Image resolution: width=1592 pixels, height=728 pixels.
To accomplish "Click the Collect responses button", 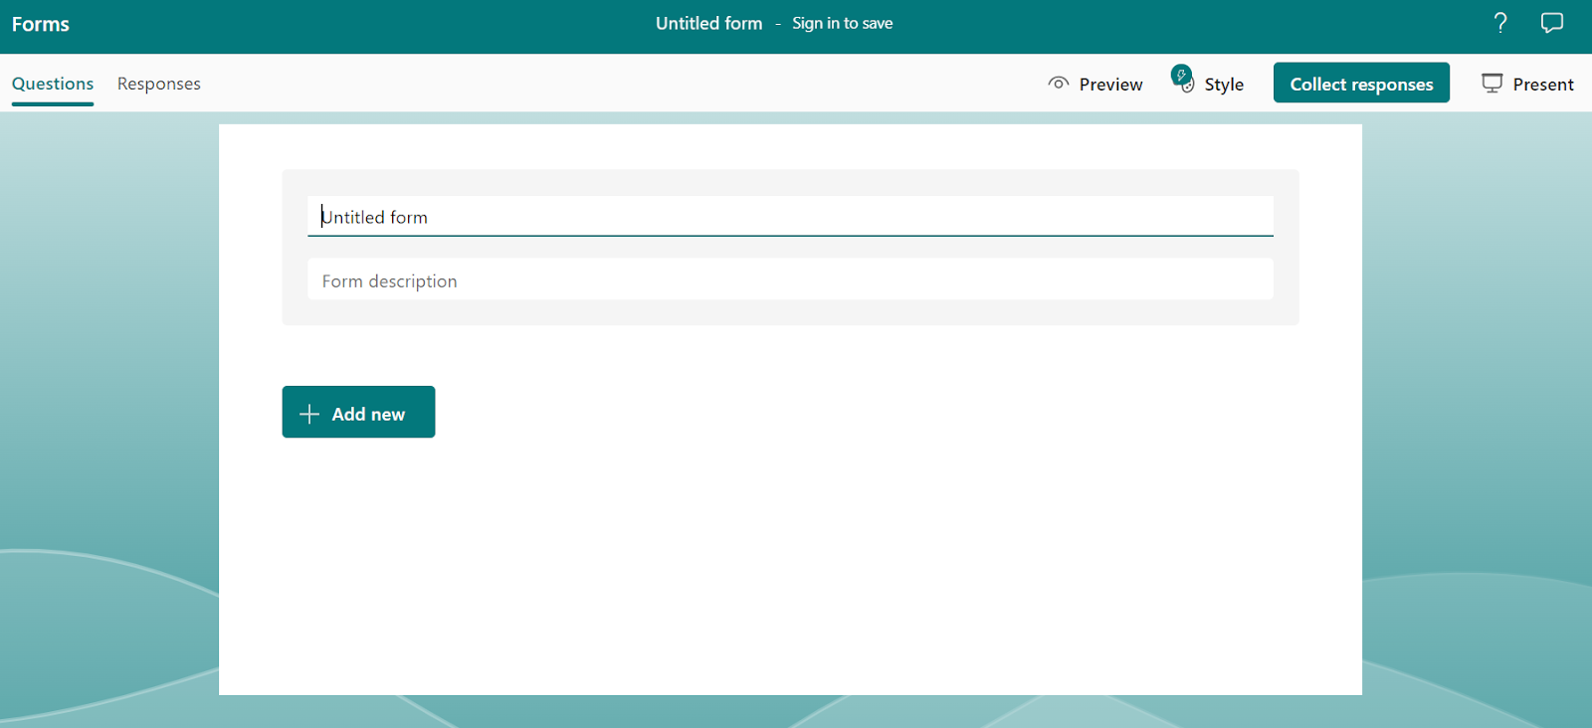I will coord(1361,84).
